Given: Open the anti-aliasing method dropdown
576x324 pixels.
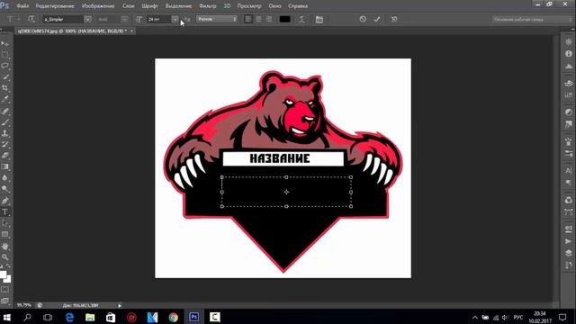Looking at the screenshot, I should click(217, 19).
